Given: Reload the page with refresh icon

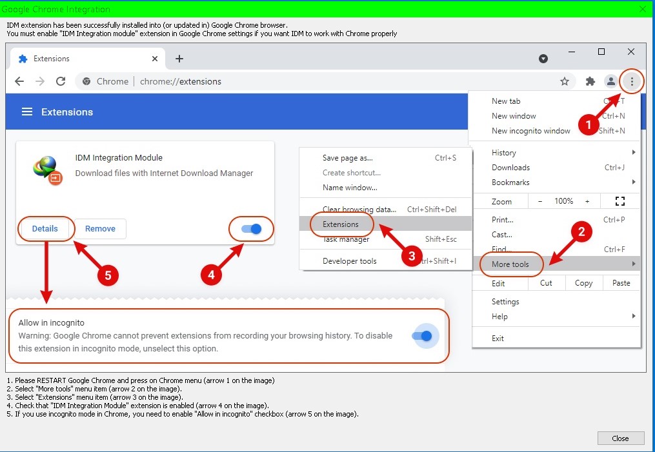Looking at the screenshot, I should [61, 81].
